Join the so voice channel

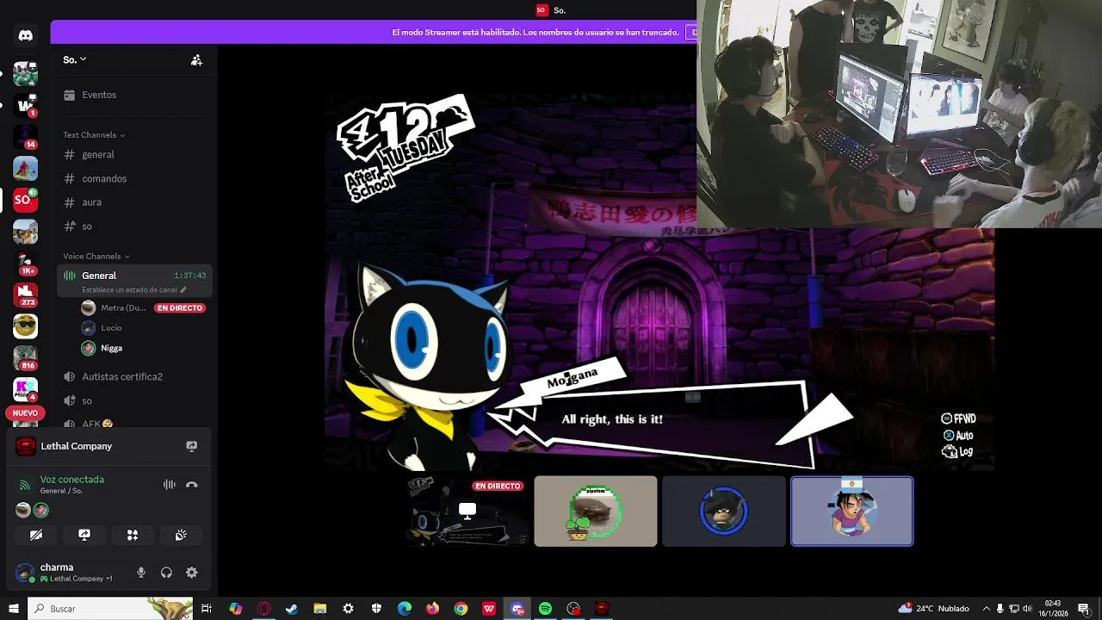tap(133, 401)
